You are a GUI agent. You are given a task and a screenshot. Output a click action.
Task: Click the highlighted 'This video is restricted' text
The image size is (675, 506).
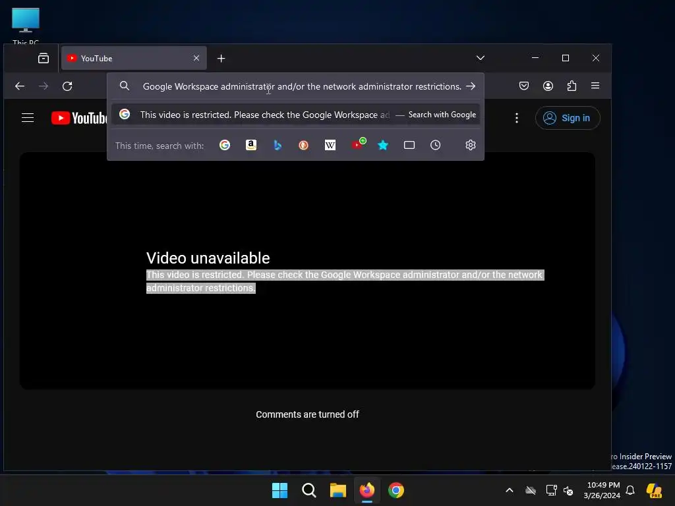[345, 281]
